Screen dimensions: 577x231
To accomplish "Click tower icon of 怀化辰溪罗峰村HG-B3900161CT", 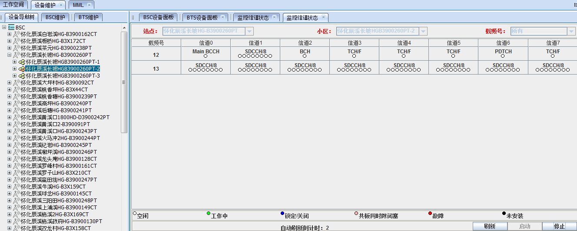I will point(17,166).
